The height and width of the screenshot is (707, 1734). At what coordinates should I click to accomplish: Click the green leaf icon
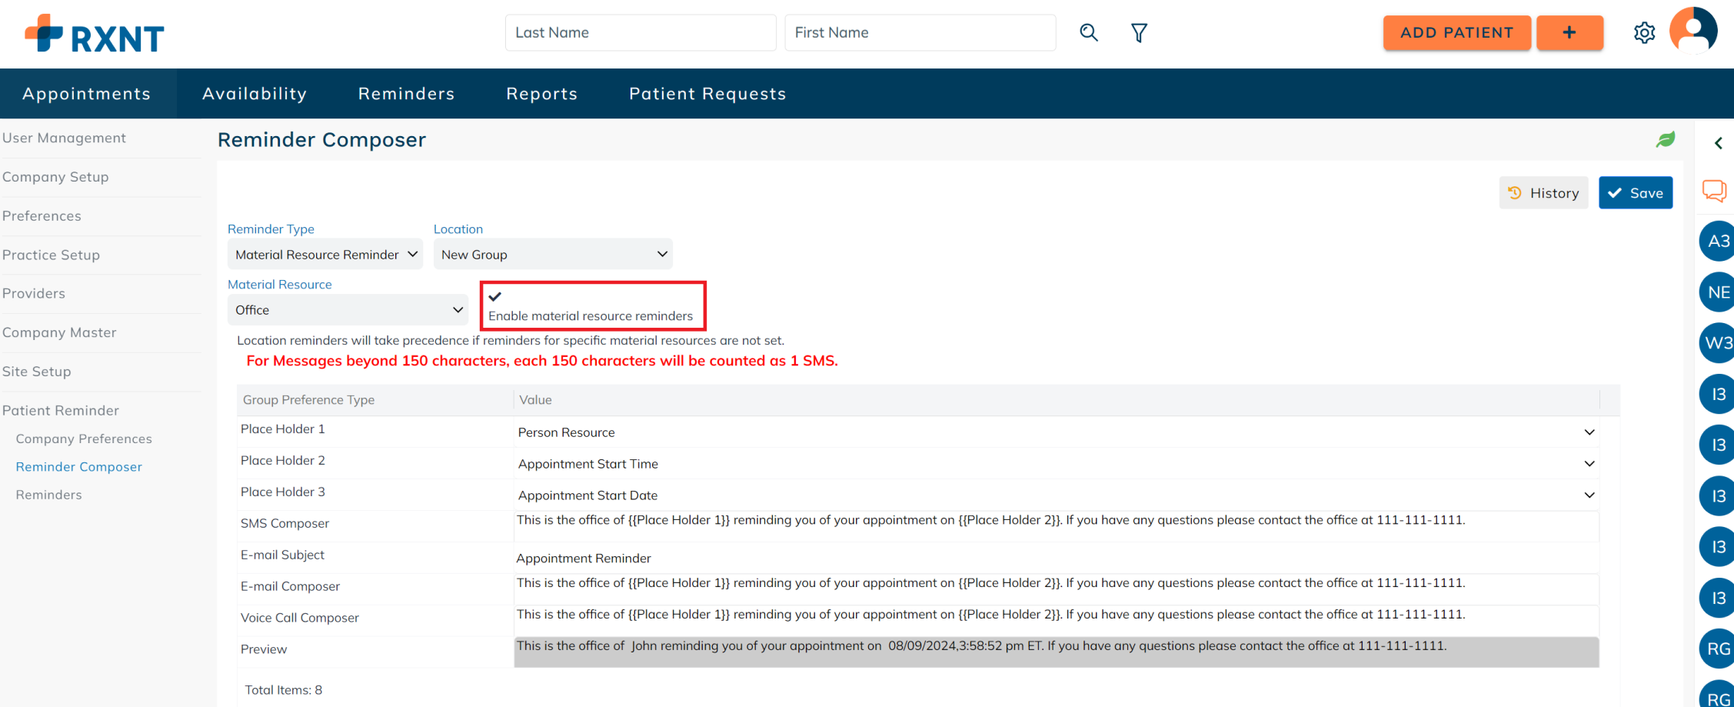click(x=1666, y=140)
